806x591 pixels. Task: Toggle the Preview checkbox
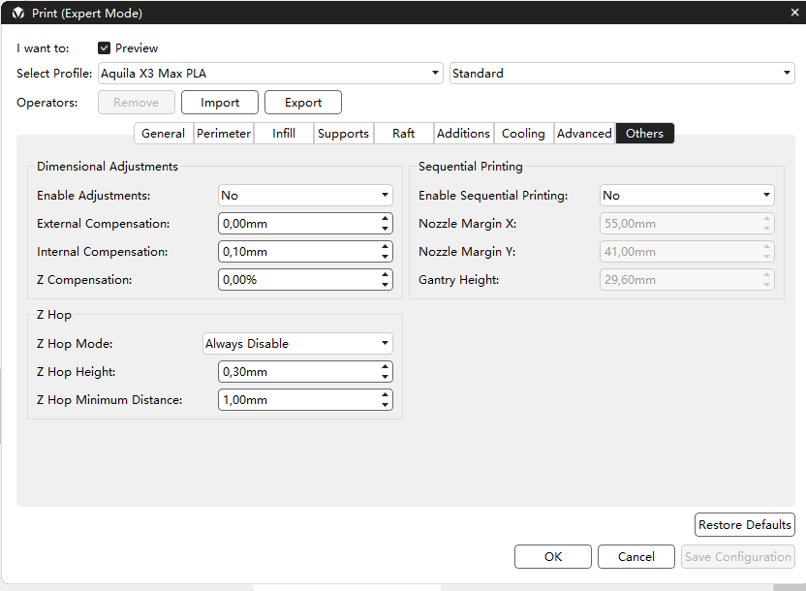105,47
